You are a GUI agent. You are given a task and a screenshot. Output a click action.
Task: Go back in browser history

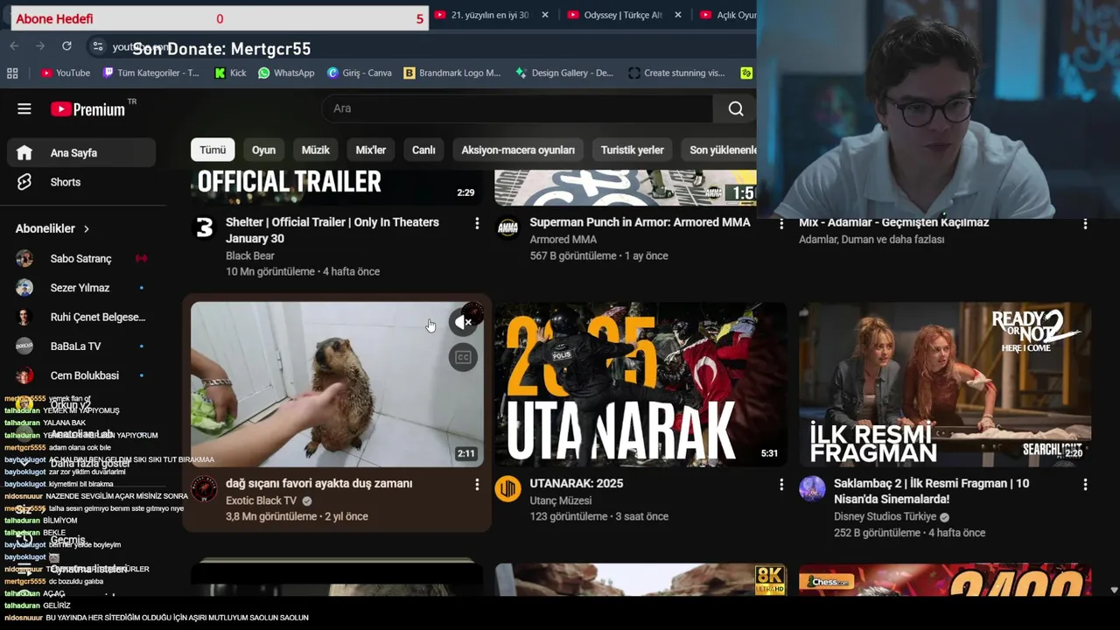click(15, 45)
